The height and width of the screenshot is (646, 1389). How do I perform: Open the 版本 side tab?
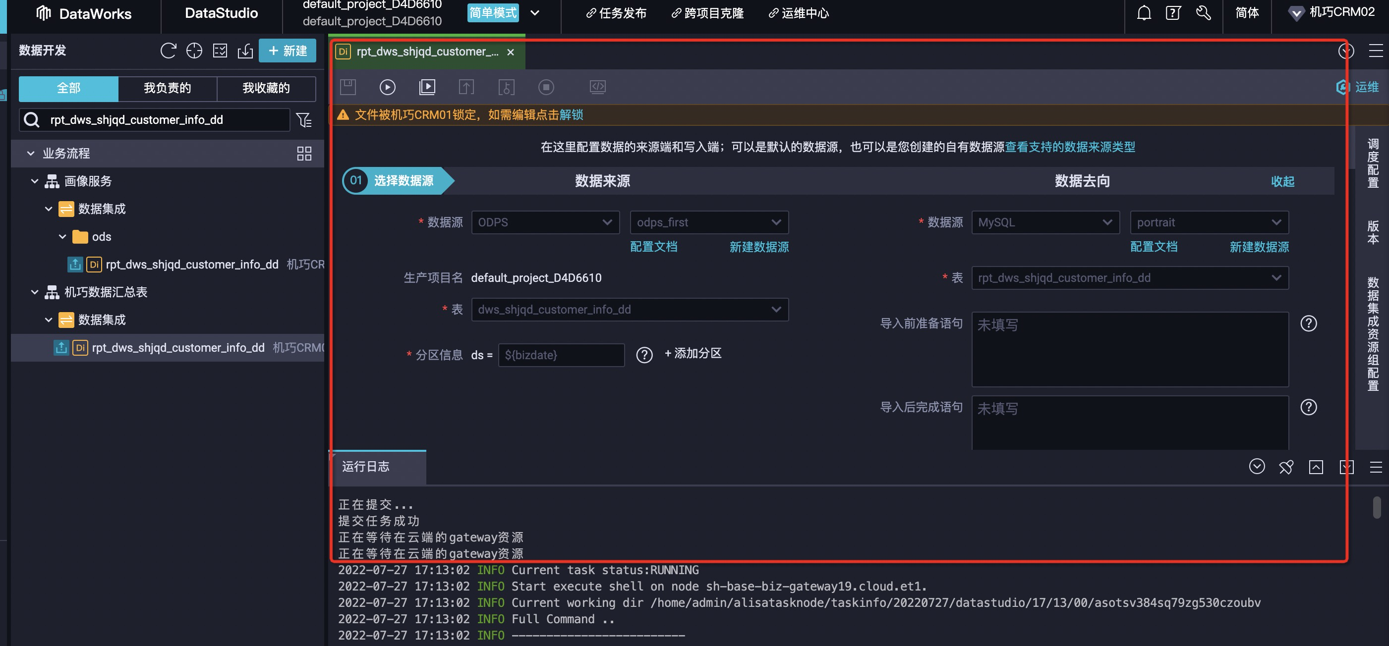[1373, 232]
